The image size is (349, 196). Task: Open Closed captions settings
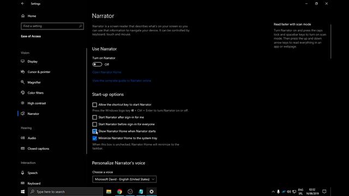click(38, 149)
